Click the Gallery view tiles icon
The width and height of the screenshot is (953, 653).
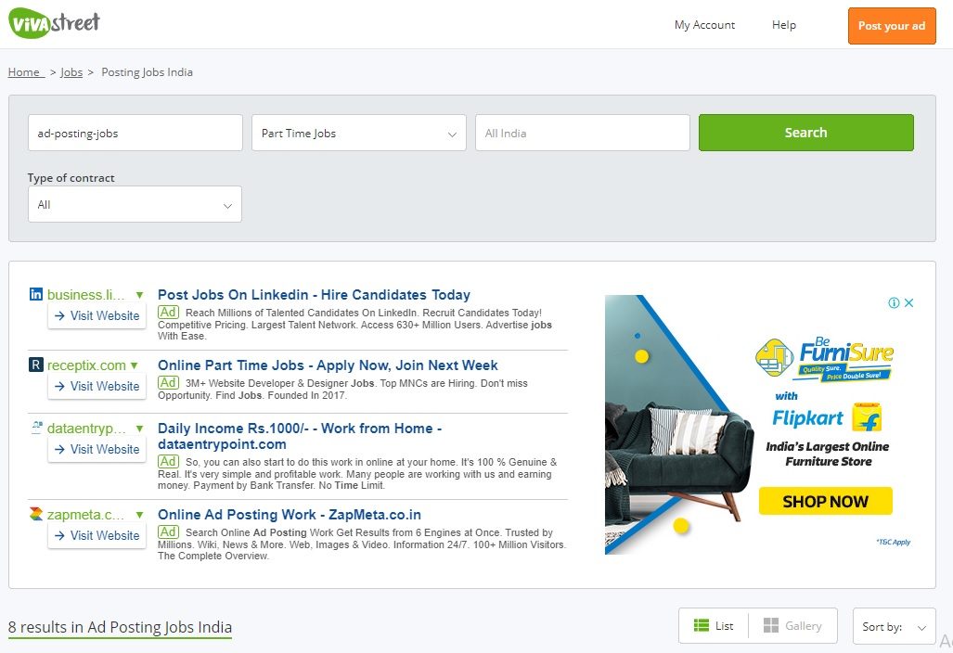771,625
